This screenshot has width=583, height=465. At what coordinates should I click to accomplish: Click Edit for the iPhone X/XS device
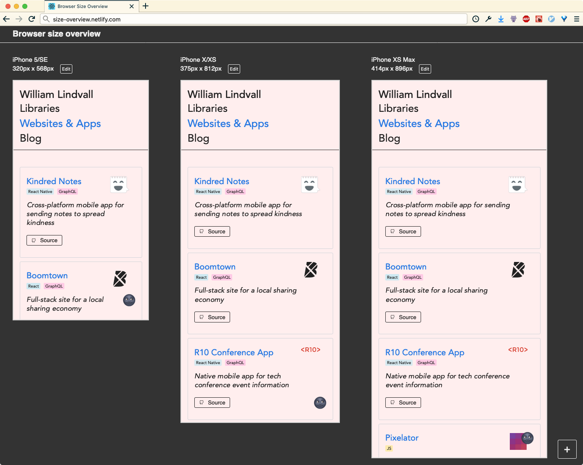[234, 69]
